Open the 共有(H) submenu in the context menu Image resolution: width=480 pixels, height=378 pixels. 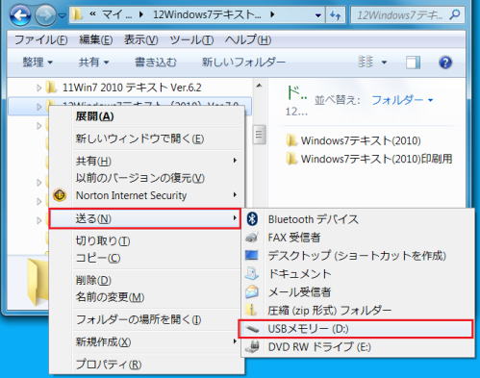146,161
